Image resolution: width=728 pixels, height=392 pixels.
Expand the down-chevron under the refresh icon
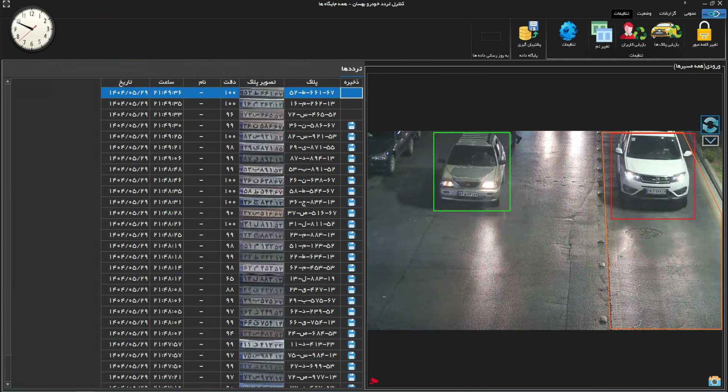click(710, 141)
